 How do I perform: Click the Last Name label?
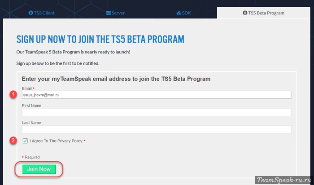31,123
